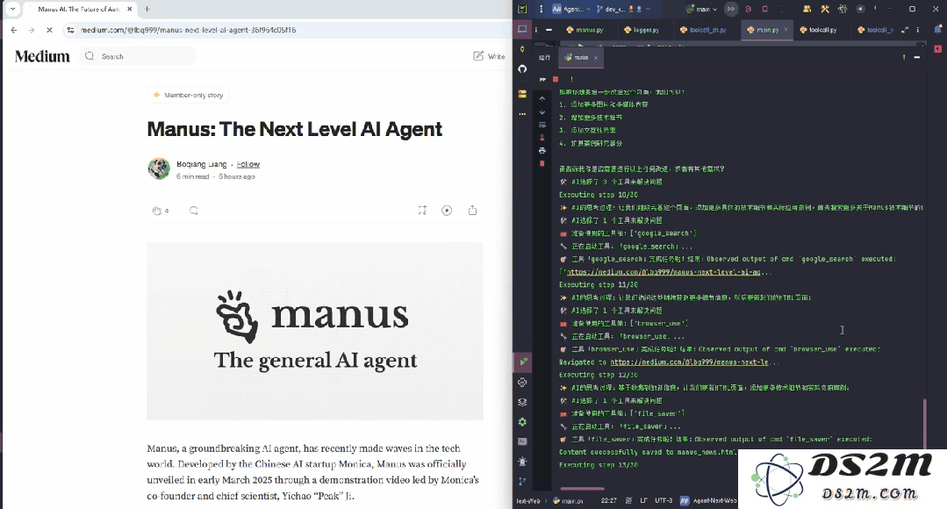
Task: Click 'Executing step 13/30' console line
Action: point(599,465)
